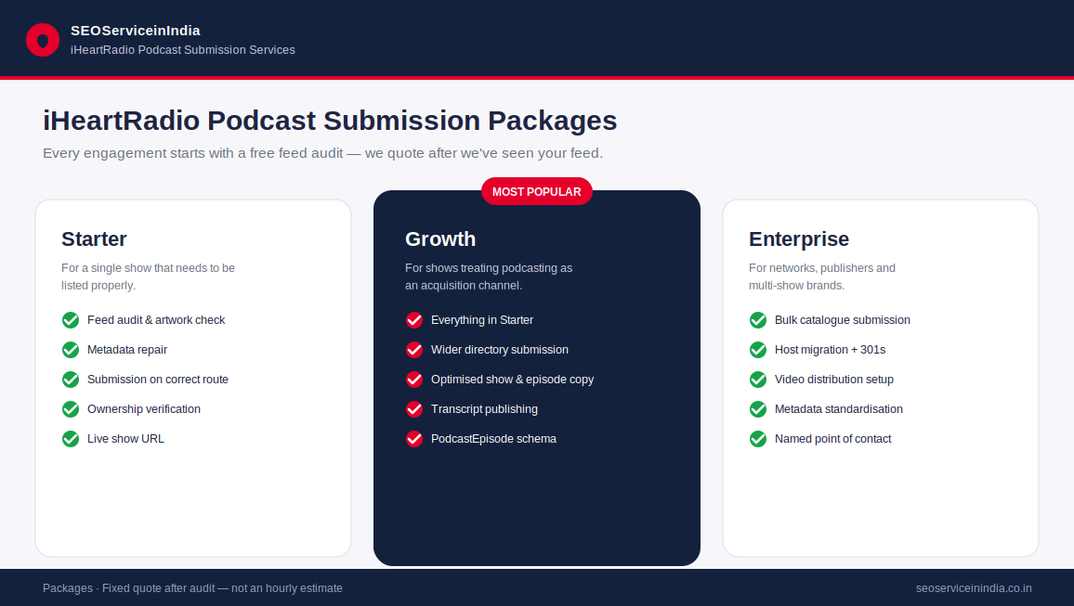
Task: Click the checkmark icon beside Feed audit & artwork check
Action: pos(71,320)
